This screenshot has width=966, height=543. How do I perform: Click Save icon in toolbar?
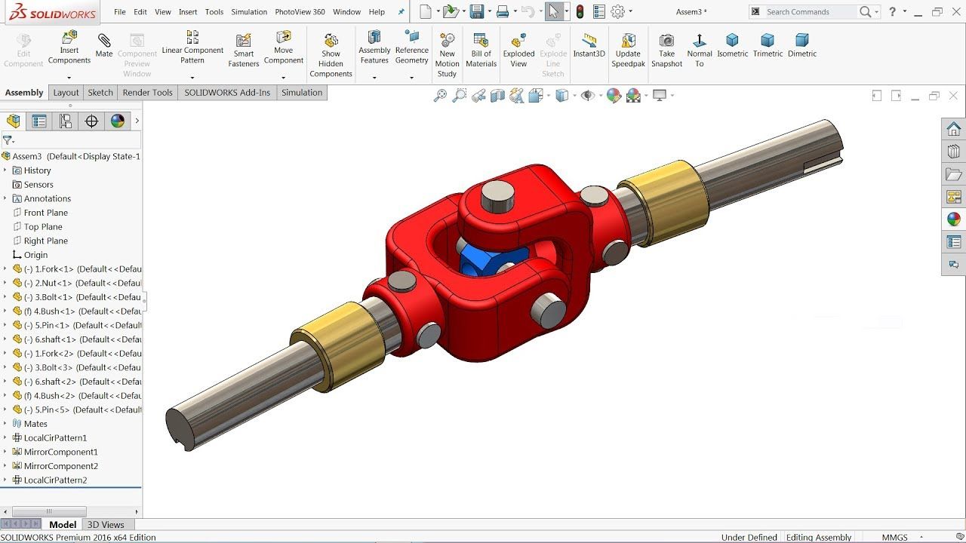coord(476,11)
